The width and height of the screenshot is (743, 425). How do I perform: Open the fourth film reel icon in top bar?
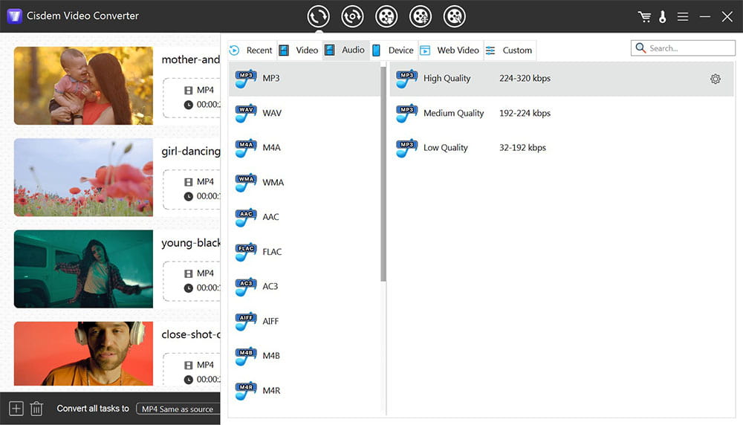tap(421, 16)
